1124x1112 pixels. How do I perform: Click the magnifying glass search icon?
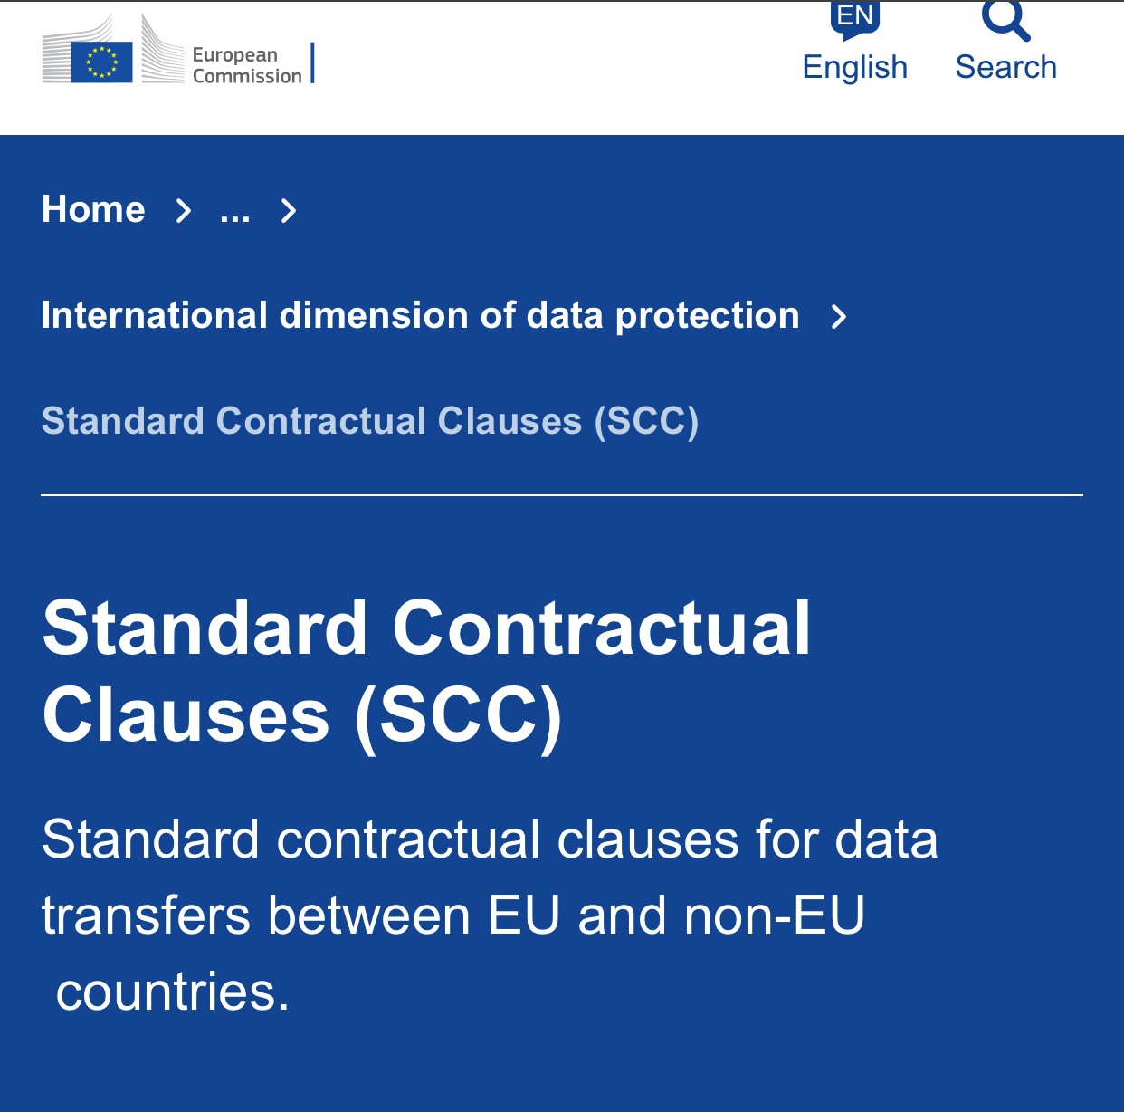tap(1005, 20)
